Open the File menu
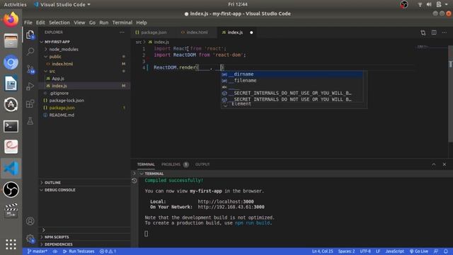453x255 pixels. (x=28, y=23)
